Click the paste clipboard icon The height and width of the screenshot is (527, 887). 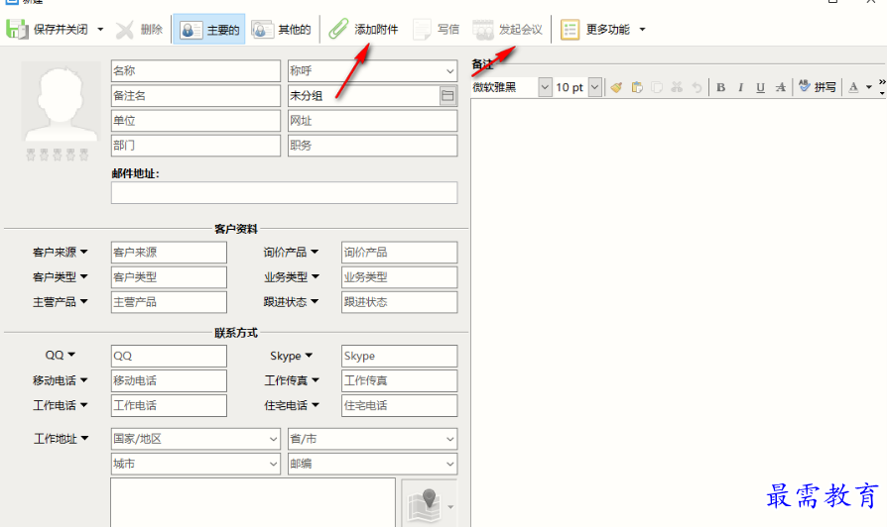point(637,87)
